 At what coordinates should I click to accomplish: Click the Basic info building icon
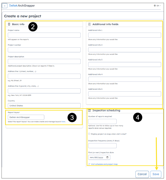pos(9,24)
